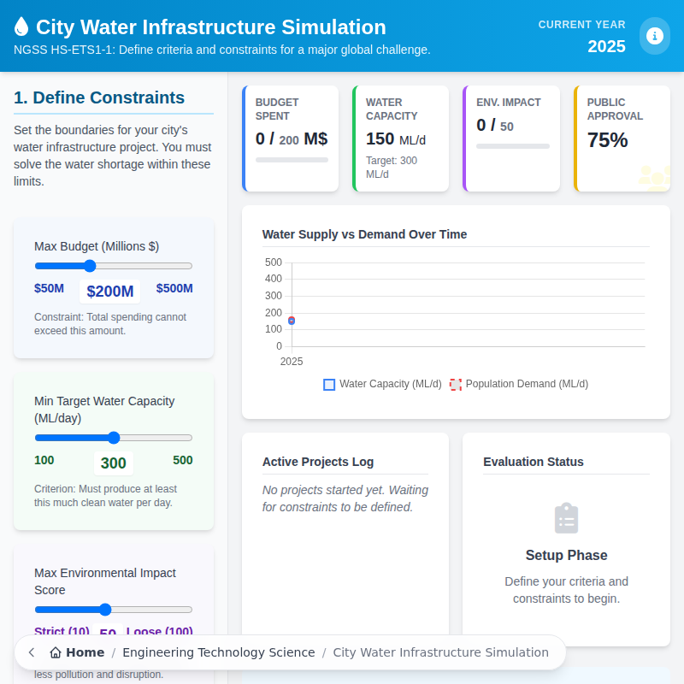Open the City Water Infrastructure Simulation breadcrumb entry
The height and width of the screenshot is (684, 684).
pyautogui.click(x=441, y=652)
